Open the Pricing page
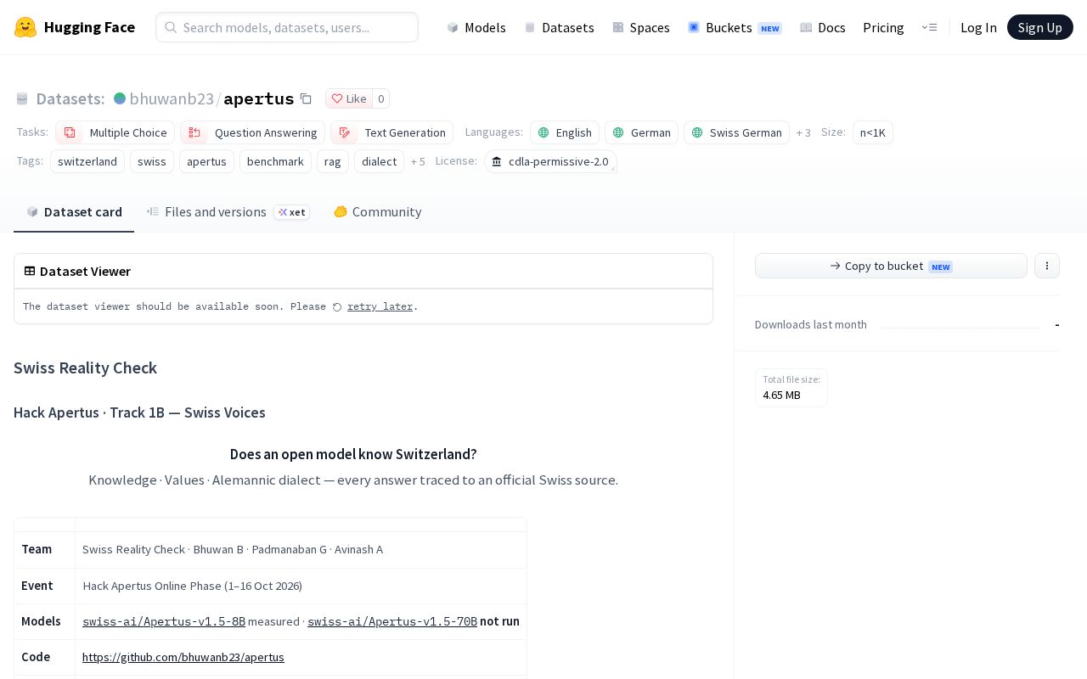 click(883, 27)
